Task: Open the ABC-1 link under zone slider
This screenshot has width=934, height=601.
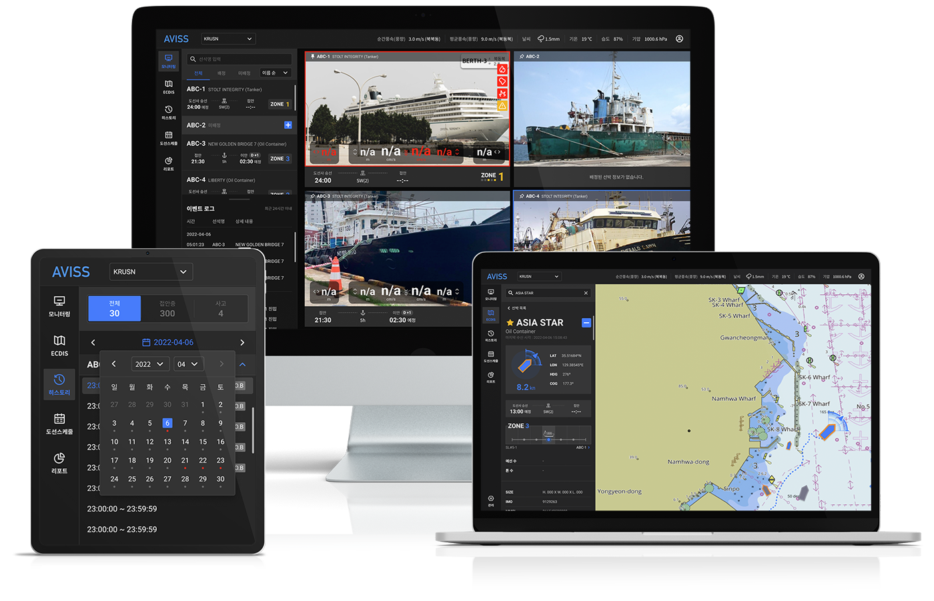Action: pos(582,448)
